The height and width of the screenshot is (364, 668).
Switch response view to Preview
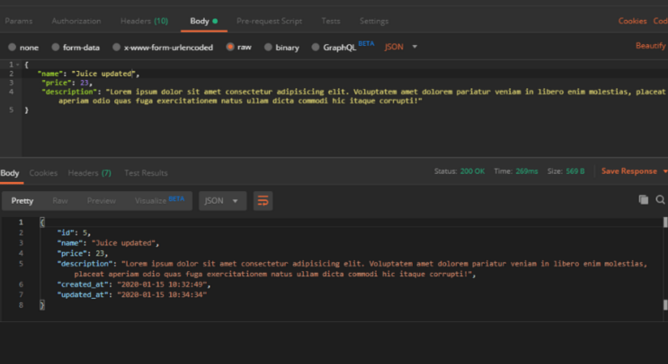tap(101, 201)
